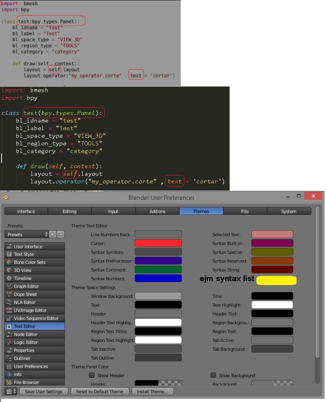
Task: Open the Outliner theme settings
Action: coord(34,358)
